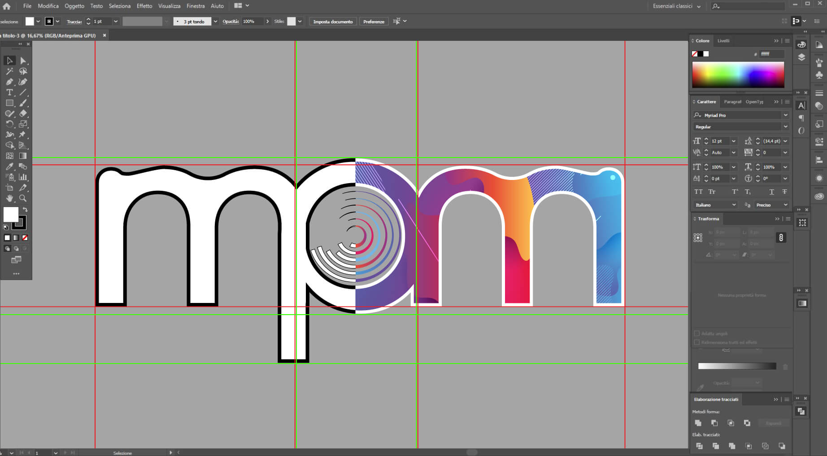Image resolution: width=827 pixels, height=456 pixels.
Task: Open the font style Regular dropdown
Action: click(785, 127)
